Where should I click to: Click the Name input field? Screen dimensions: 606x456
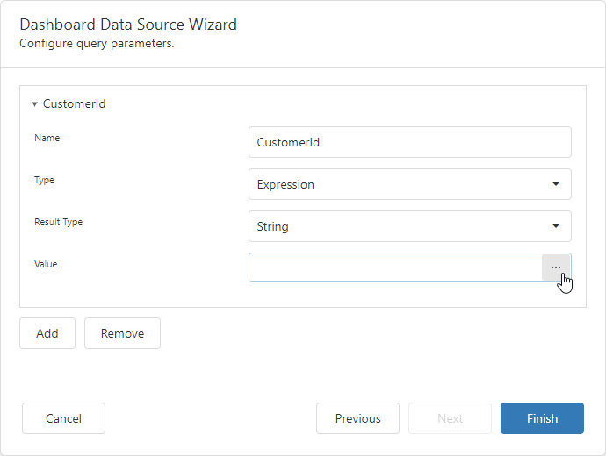(x=409, y=142)
